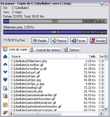Screen dimensions: 110x117
Task: Load a saved copy list
Action: pos(5,112)
